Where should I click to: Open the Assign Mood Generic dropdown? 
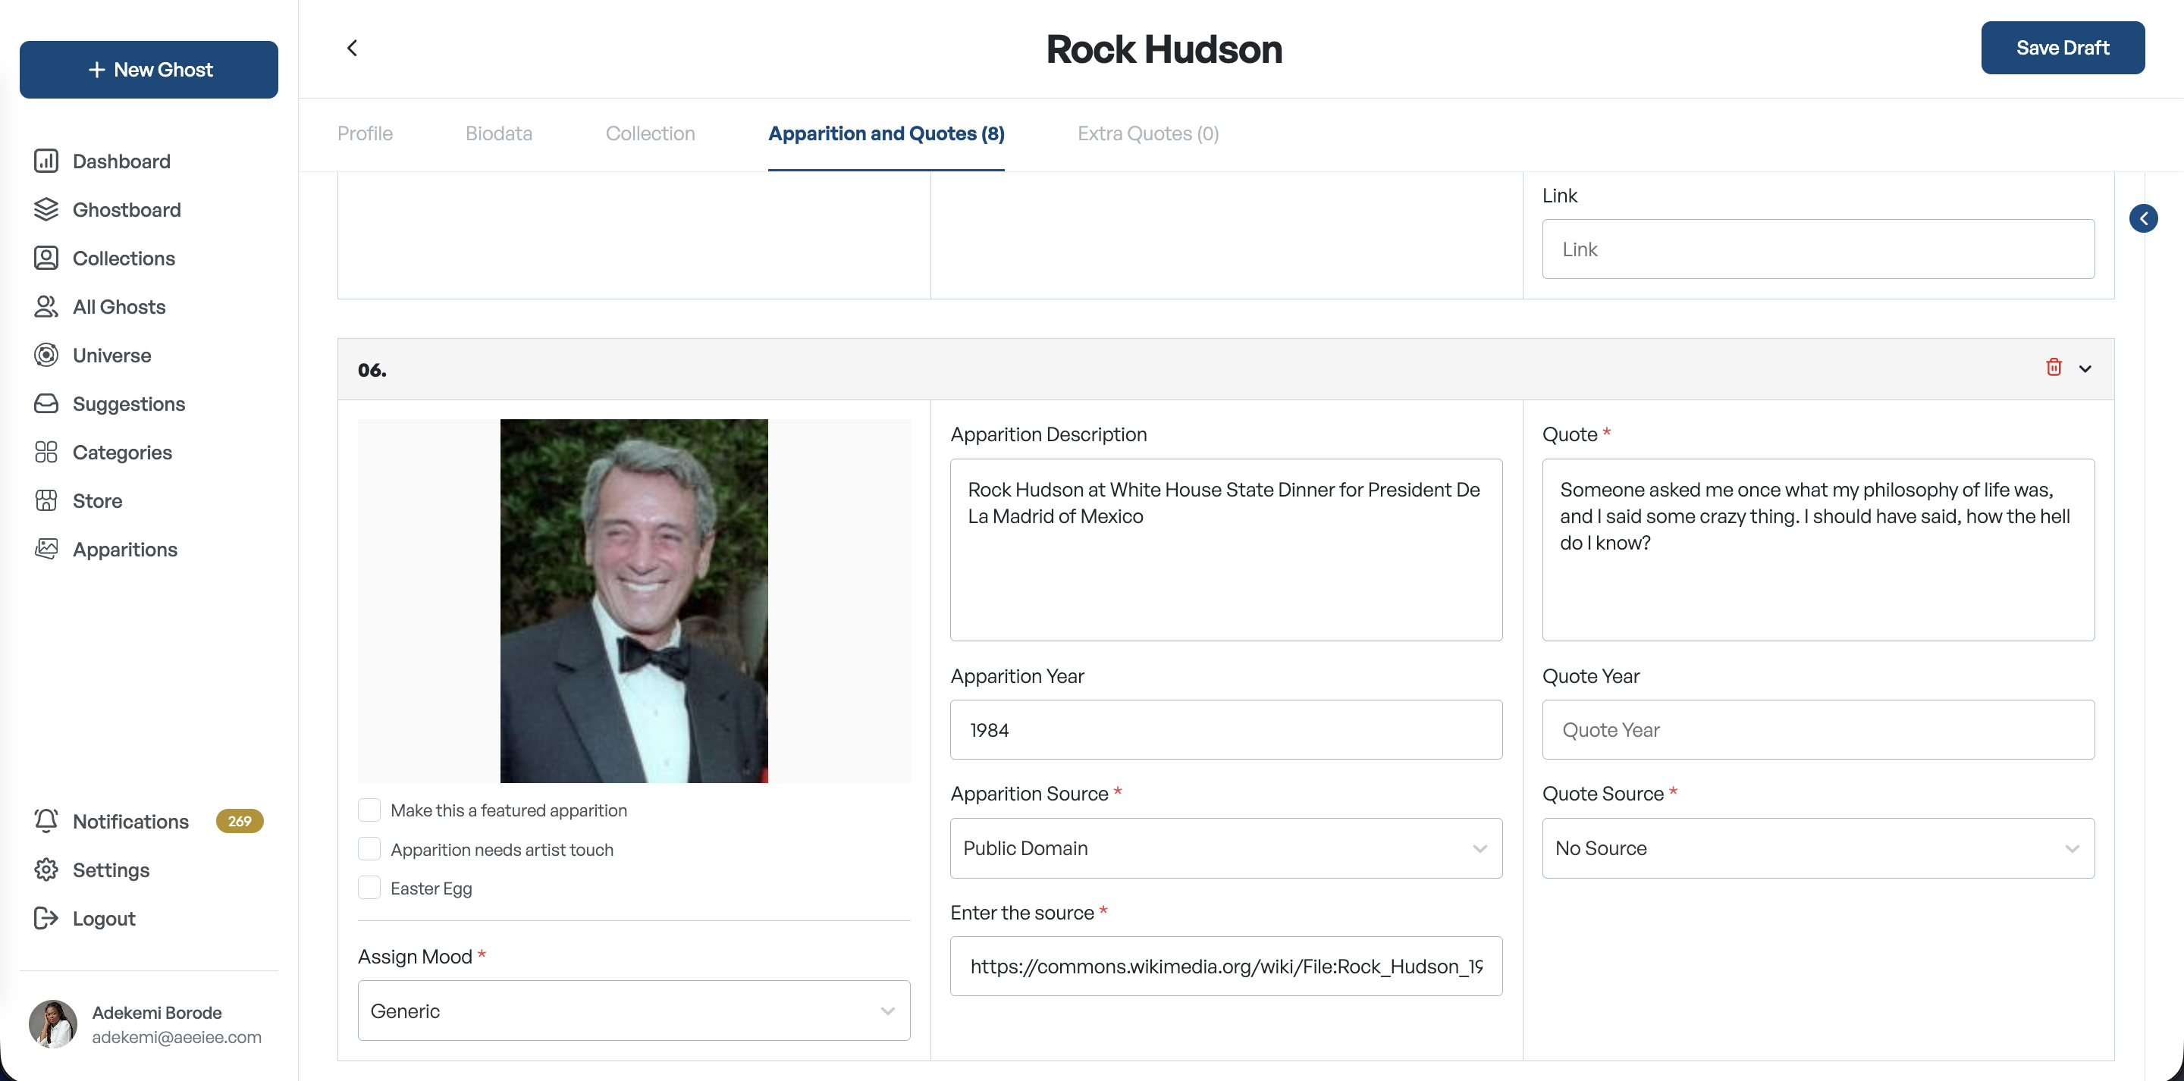(x=633, y=1010)
